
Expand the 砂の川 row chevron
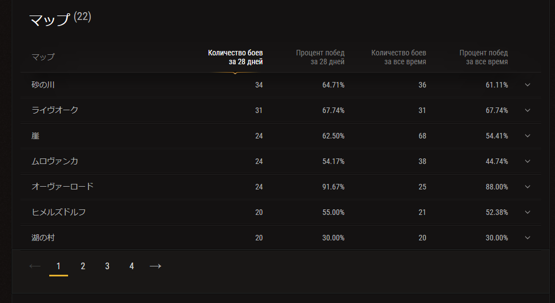point(527,85)
